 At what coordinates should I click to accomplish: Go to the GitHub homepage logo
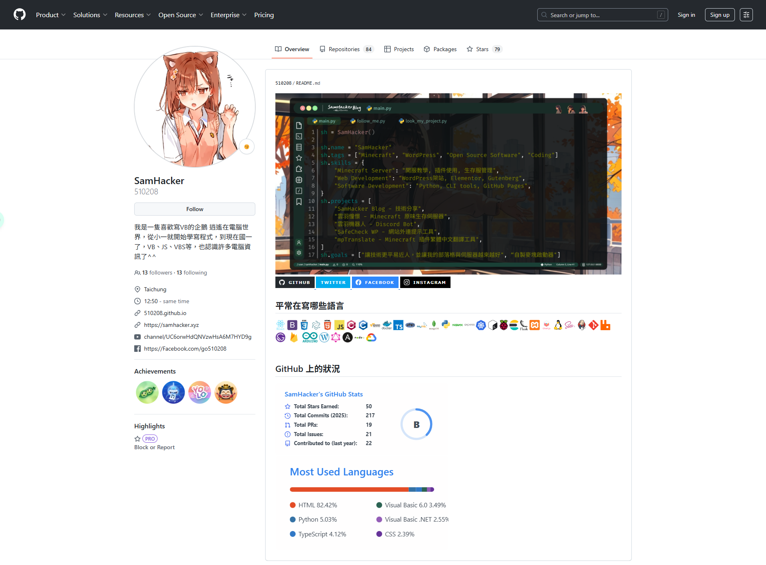(19, 15)
